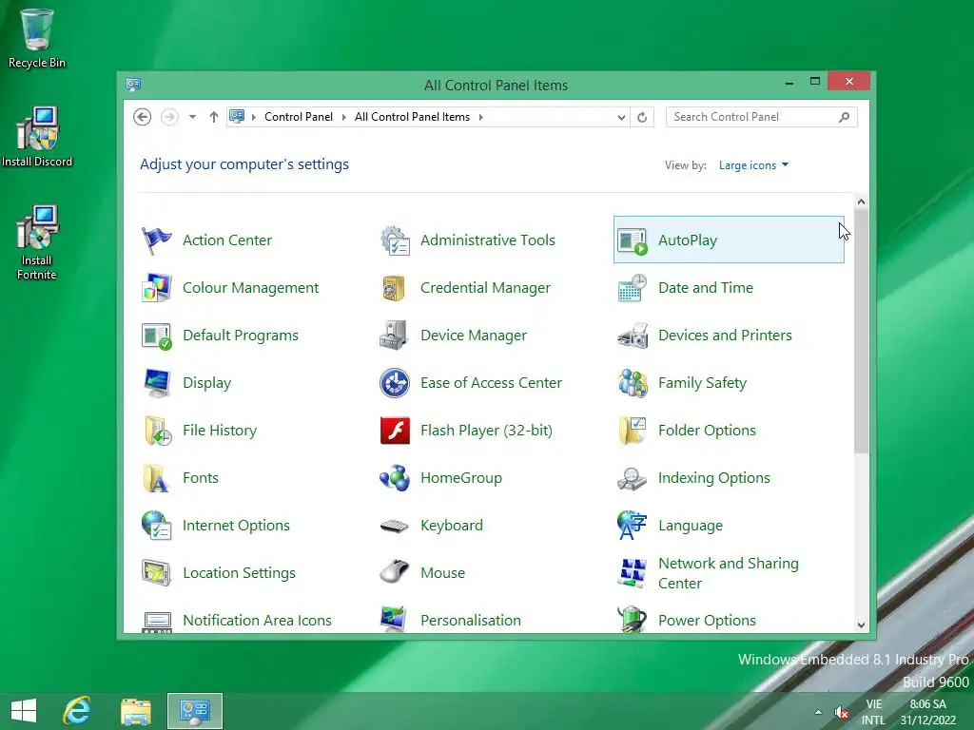The width and height of the screenshot is (974, 730).
Task: Open the Flash Player icon
Action: [x=395, y=431]
